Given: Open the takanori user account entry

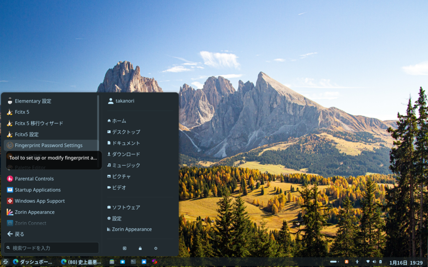Looking at the screenshot, I should click(x=125, y=101).
